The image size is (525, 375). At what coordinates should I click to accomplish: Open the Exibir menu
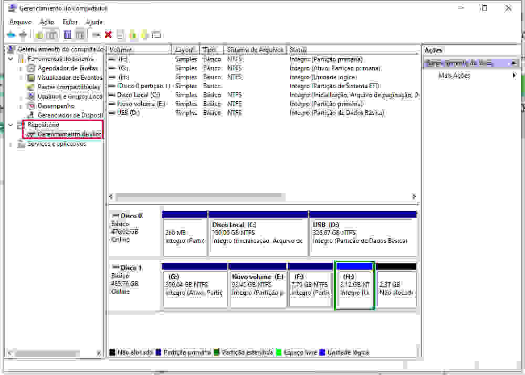70,22
